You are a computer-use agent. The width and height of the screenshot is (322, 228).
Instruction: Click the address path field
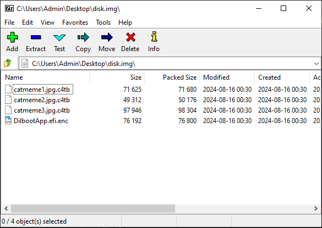click(170, 64)
